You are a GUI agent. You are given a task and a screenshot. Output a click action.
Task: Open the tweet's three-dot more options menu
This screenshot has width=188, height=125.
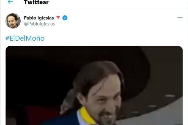pos(180,18)
